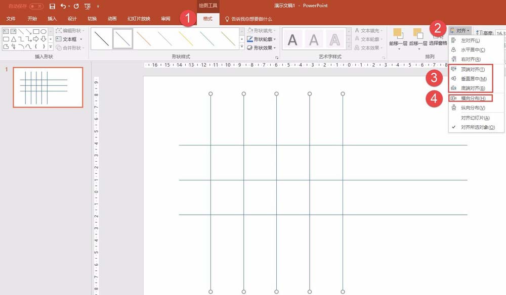This screenshot has width=506, height=295.
Task: Choose the oval shape
Action: (43, 31)
